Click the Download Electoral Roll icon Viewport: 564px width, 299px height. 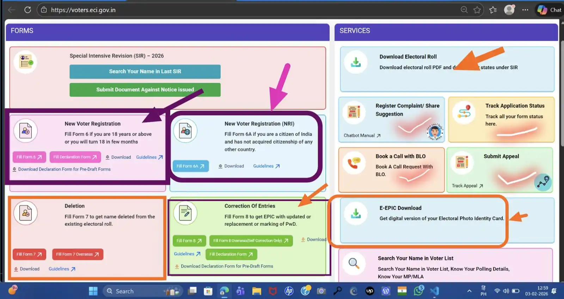(356, 62)
